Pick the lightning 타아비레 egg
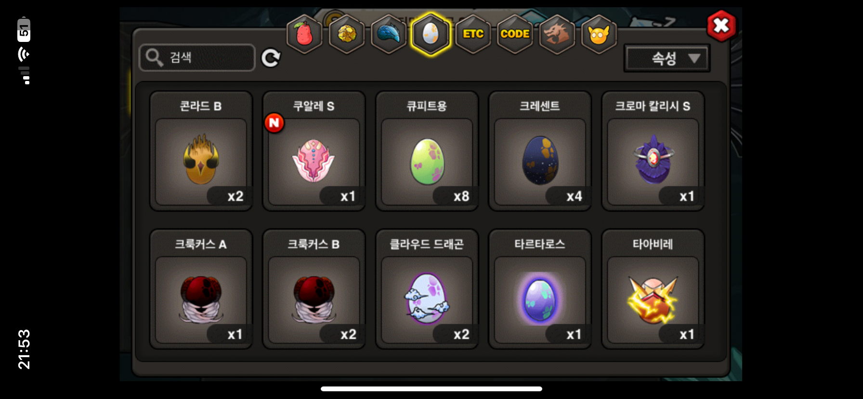This screenshot has height=399, width=863. [x=653, y=289]
